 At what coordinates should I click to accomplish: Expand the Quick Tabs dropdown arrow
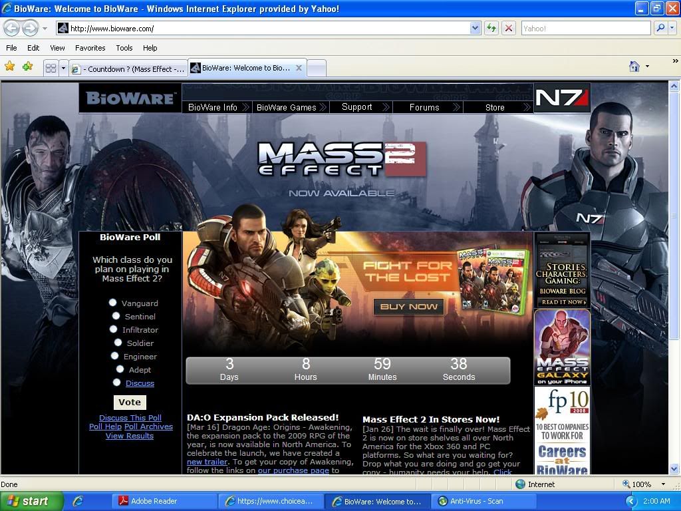(63, 68)
